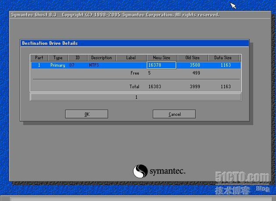Screen dimensions: 276x201
Task: Click the New Size column header
Action: coord(162,57)
